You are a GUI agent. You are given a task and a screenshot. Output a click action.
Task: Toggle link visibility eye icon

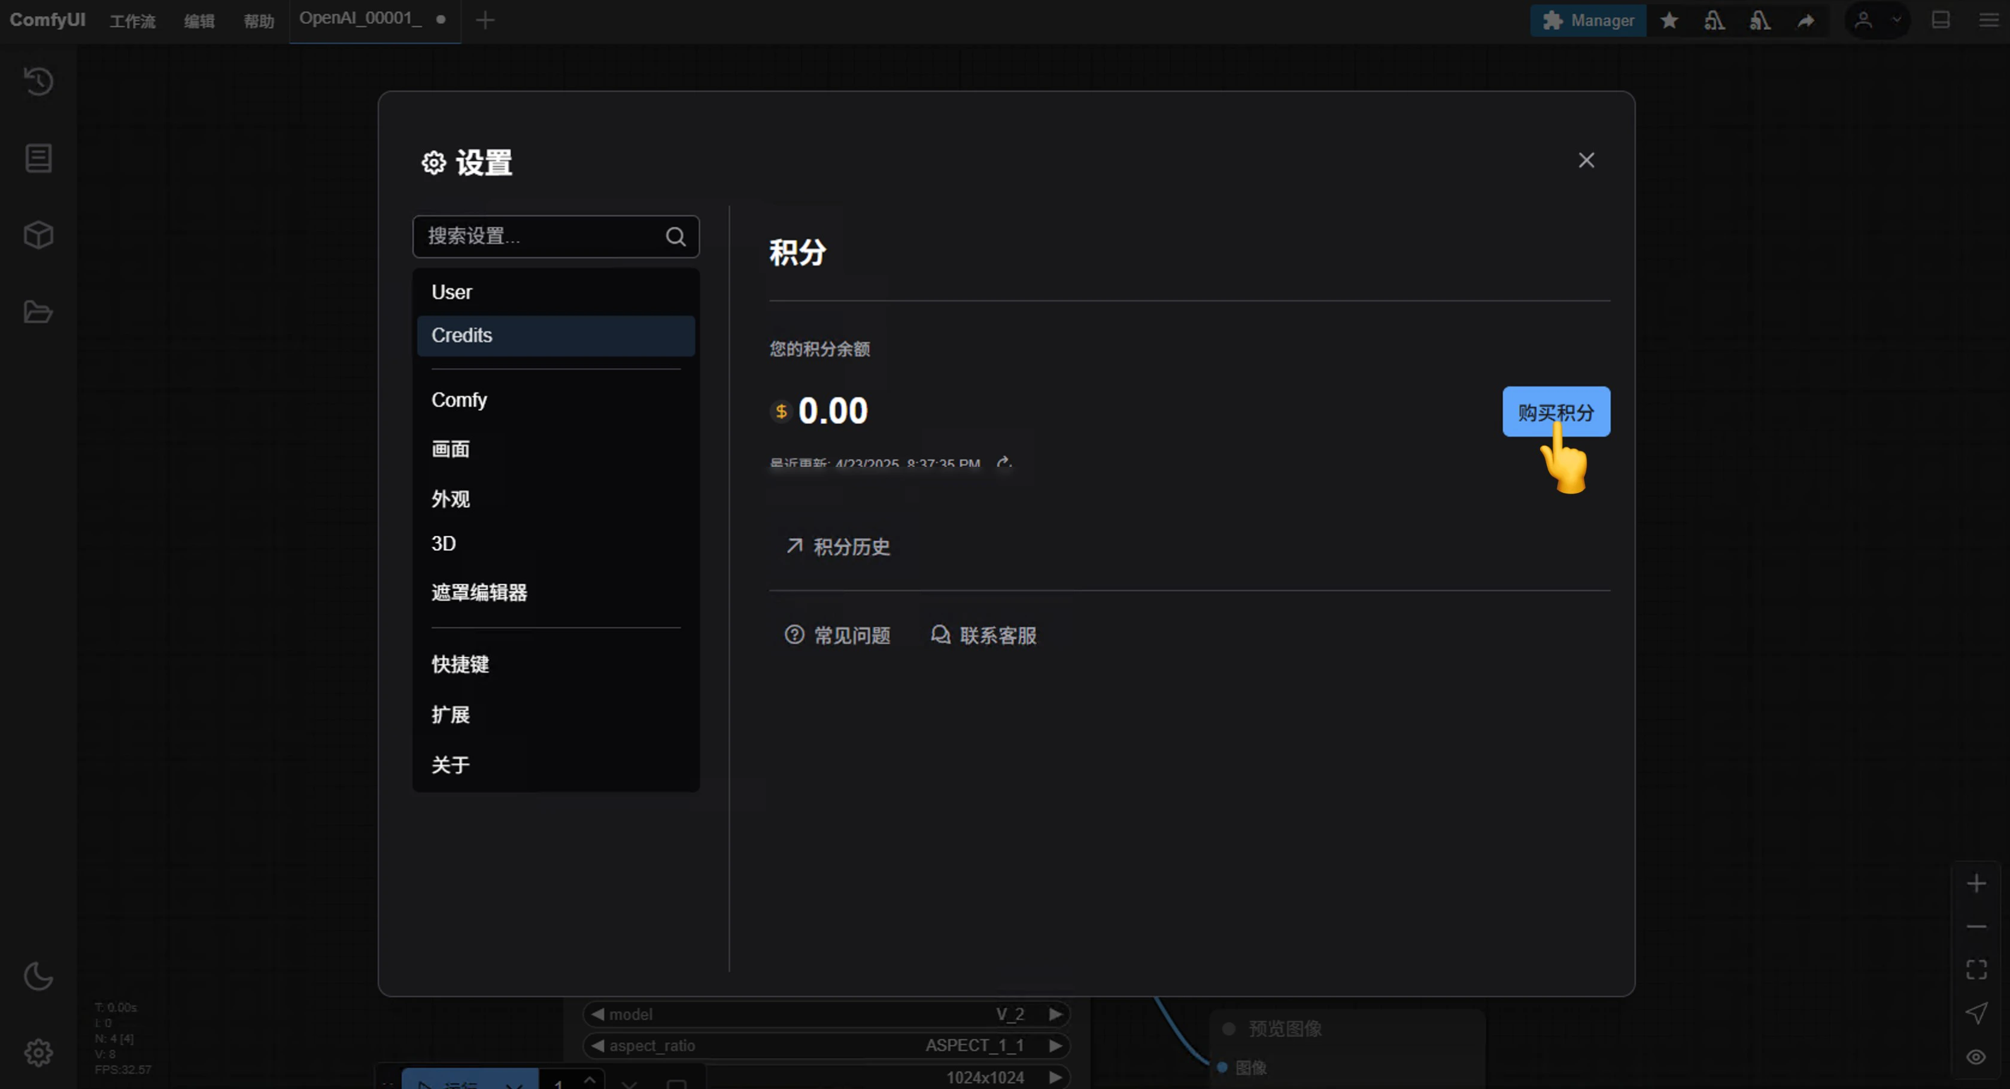click(x=1976, y=1056)
